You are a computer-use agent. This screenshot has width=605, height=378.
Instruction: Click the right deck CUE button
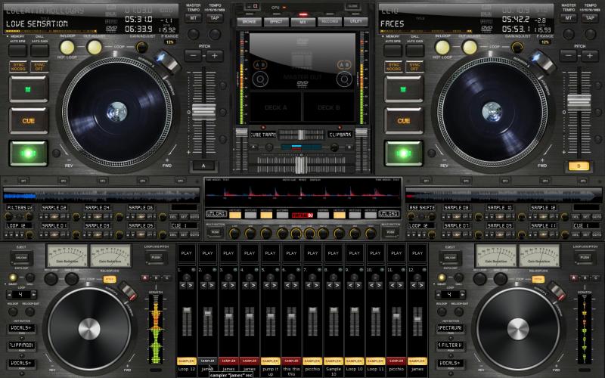(404, 121)
